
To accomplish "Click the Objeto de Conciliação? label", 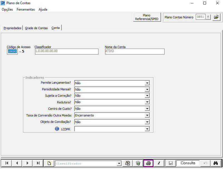I will click(55, 122).
